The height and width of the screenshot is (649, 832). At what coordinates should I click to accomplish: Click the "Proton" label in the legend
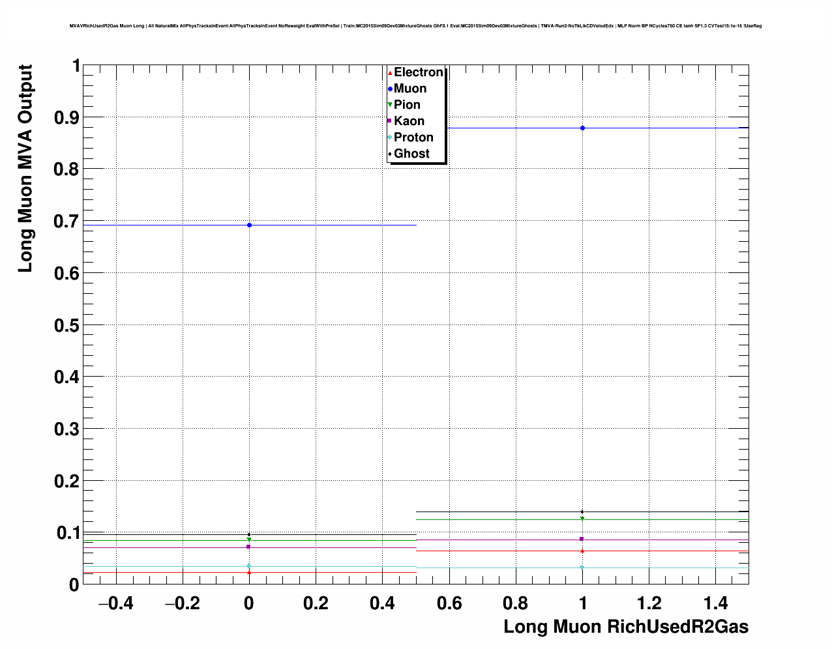click(x=413, y=137)
